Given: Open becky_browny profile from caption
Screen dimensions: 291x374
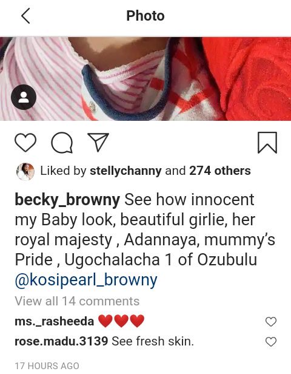Looking at the screenshot, I should 67,200.
